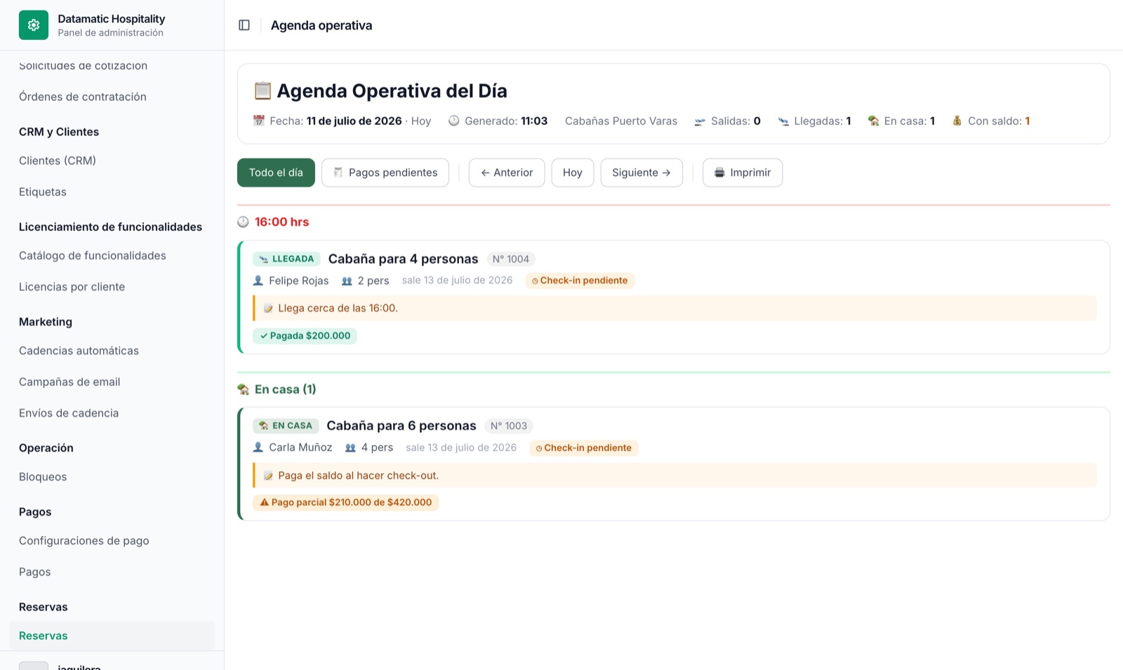
Task: Click the Cabañas Puerto Varas label
Action: pos(621,121)
